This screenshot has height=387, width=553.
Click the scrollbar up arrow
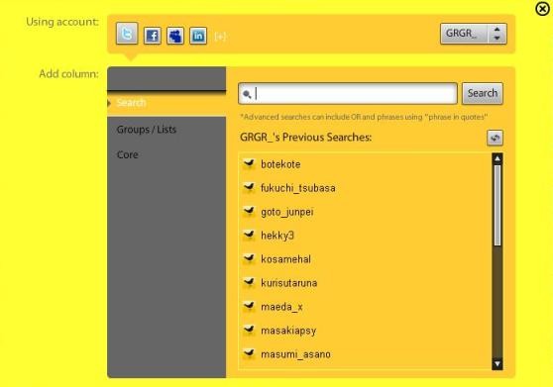tap(498, 158)
